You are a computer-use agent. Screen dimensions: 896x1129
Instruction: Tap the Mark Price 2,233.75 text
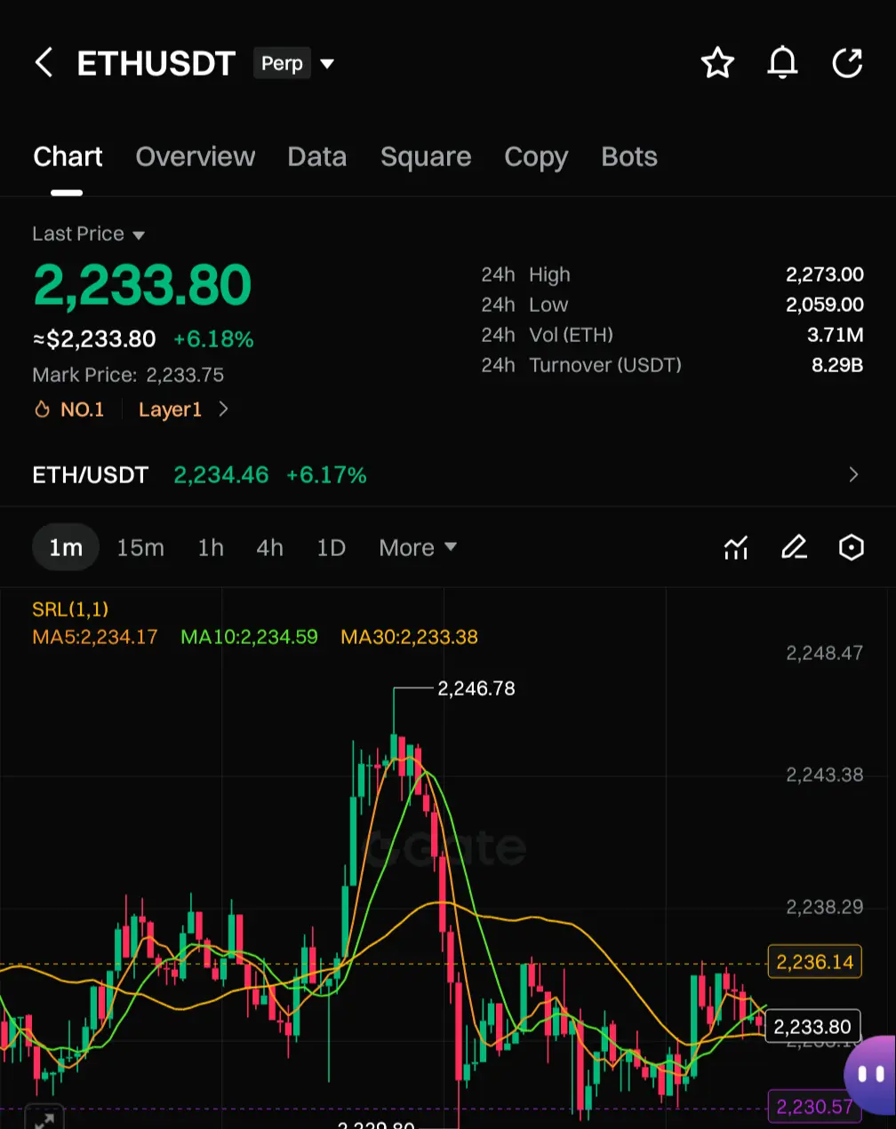click(128, 375)
